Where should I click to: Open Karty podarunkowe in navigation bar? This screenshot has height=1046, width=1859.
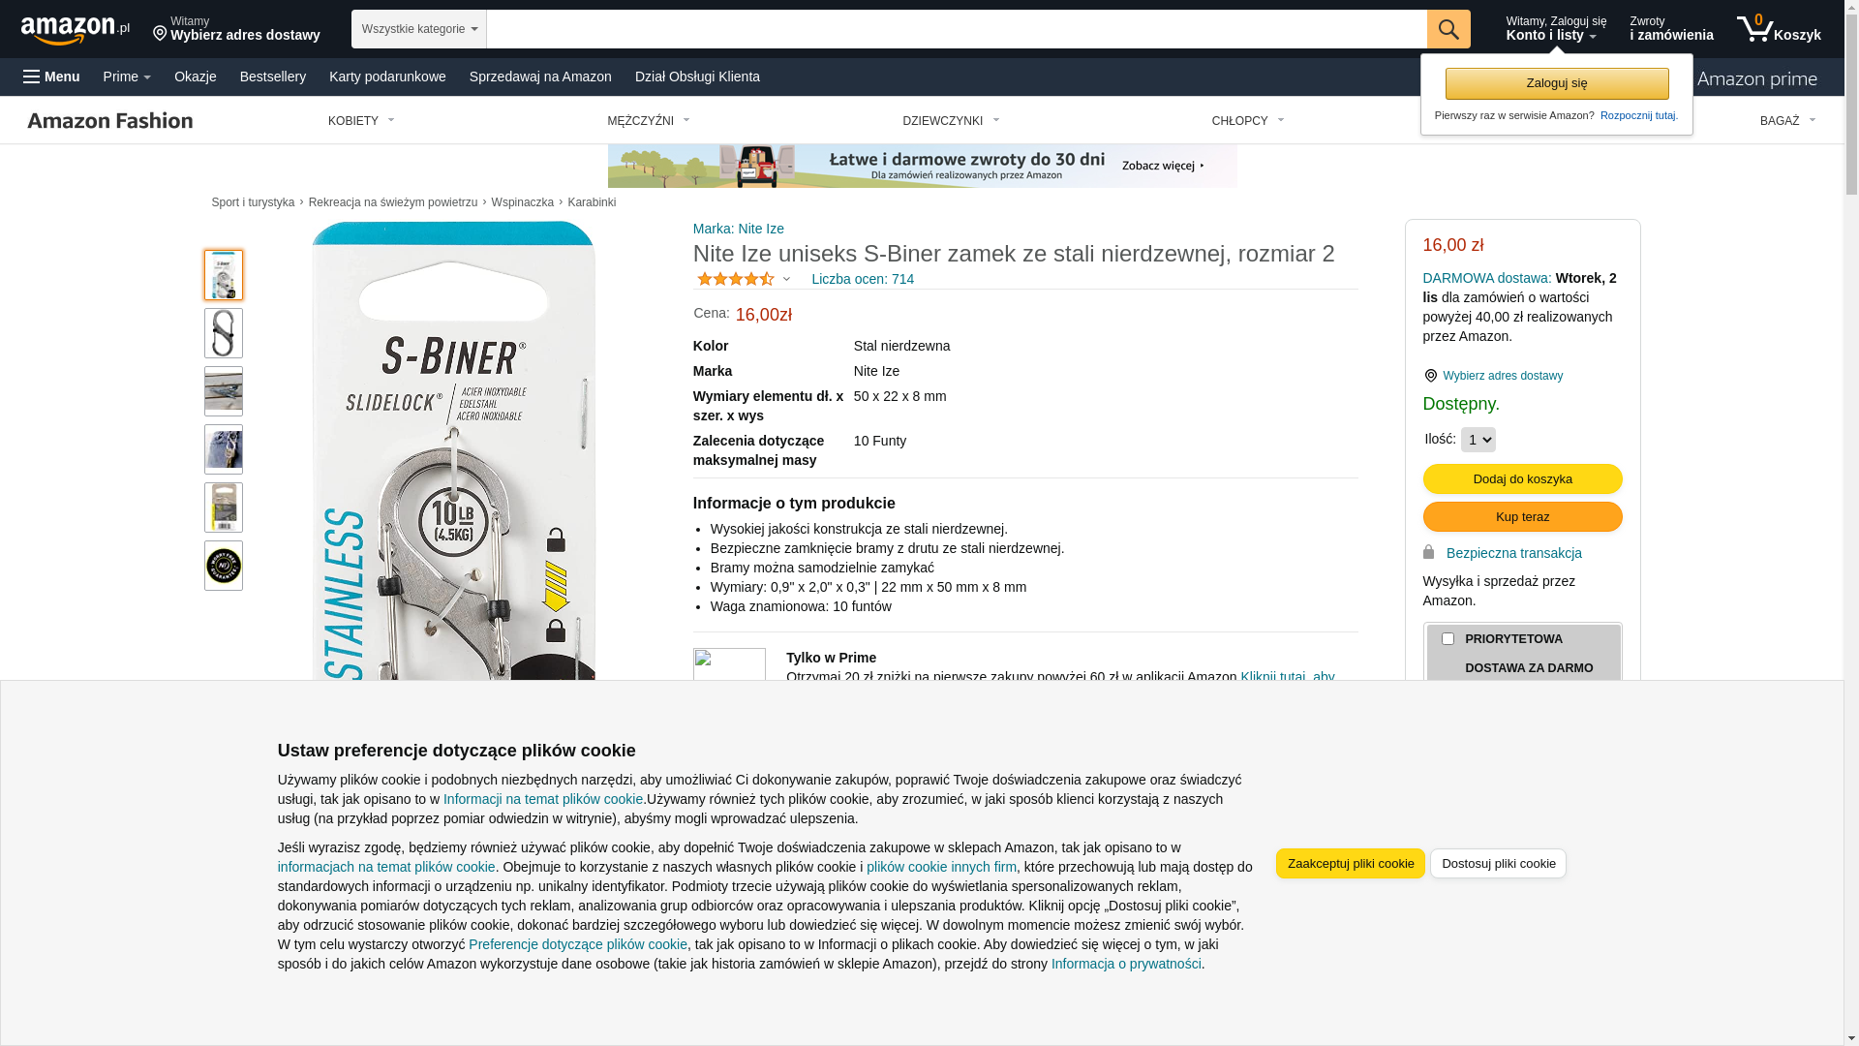(387, 77)
